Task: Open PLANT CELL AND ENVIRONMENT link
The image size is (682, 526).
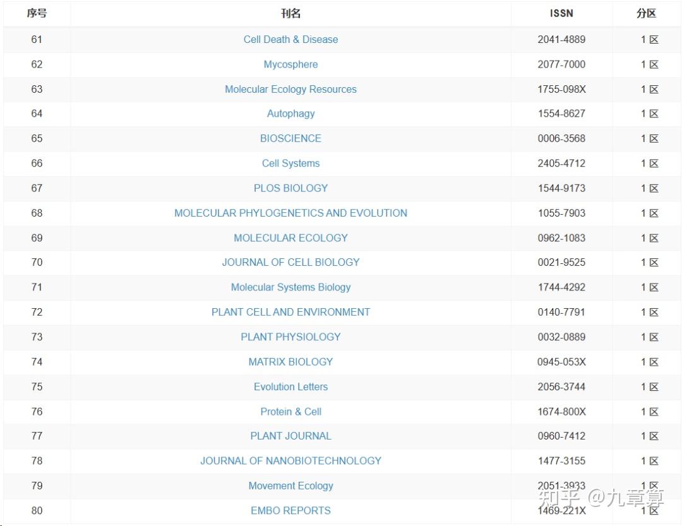Action: pos(290,312)
